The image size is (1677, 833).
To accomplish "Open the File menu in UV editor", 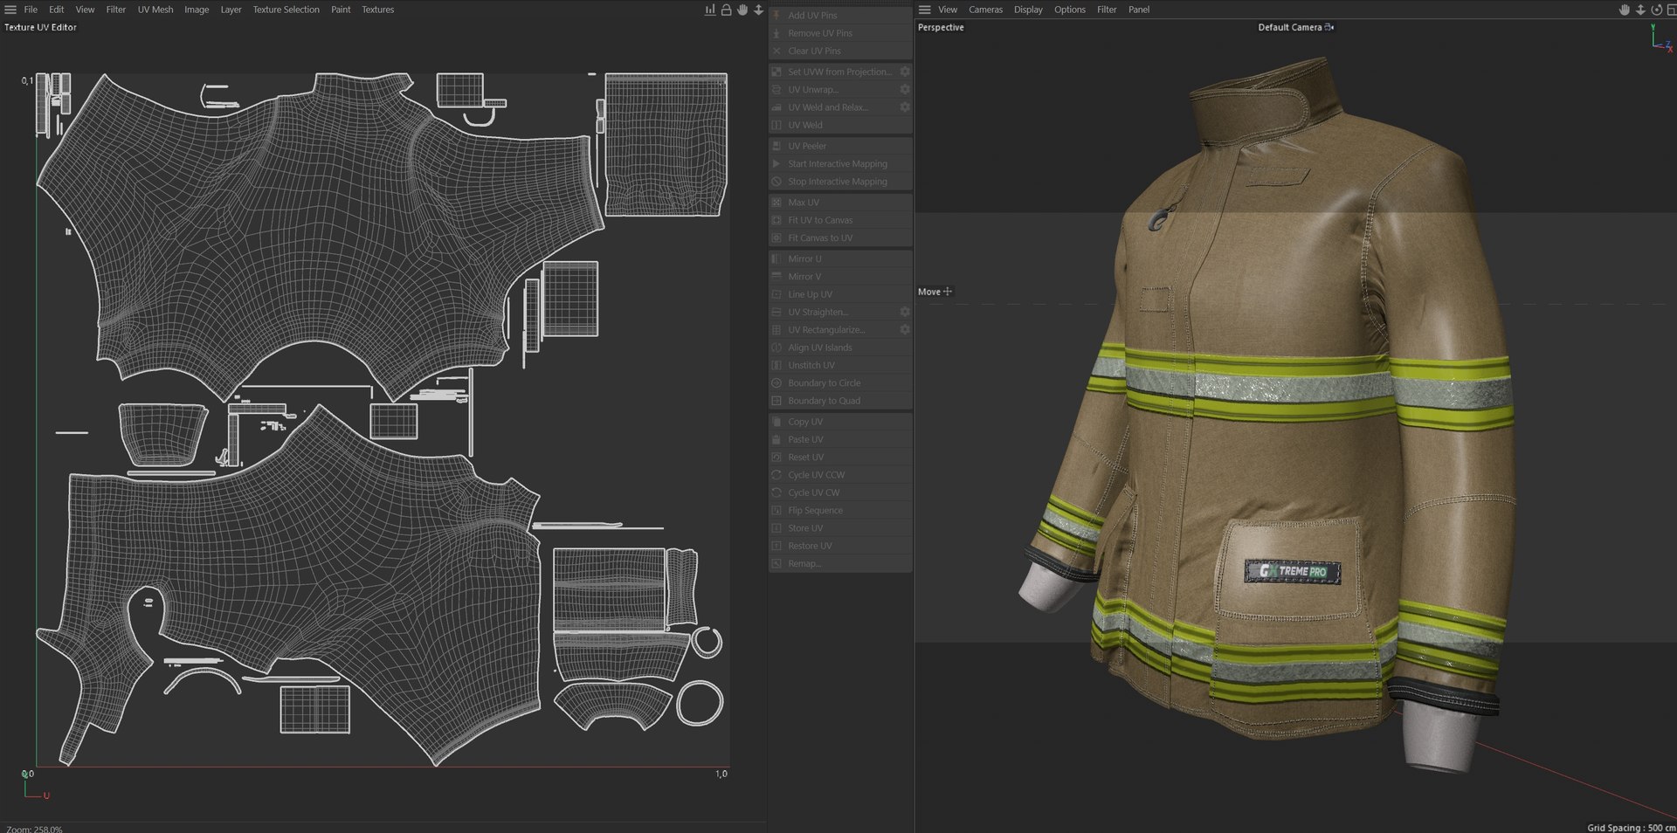I will [x=31, y=10].
